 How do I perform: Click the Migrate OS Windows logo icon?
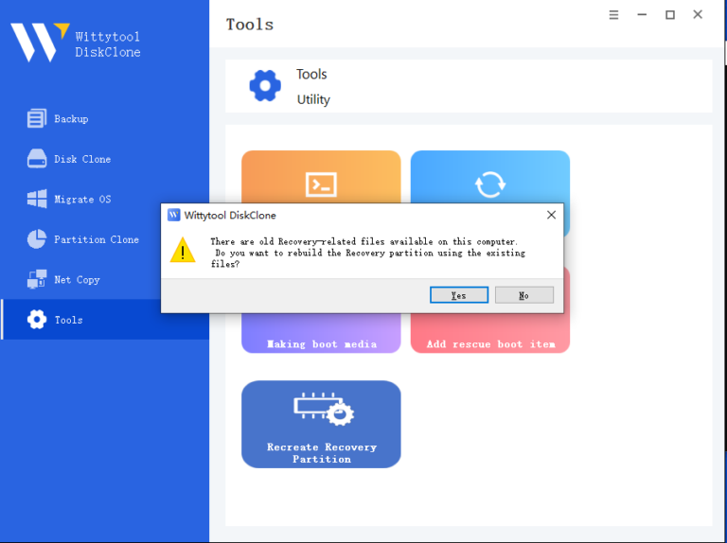[37, 199]
